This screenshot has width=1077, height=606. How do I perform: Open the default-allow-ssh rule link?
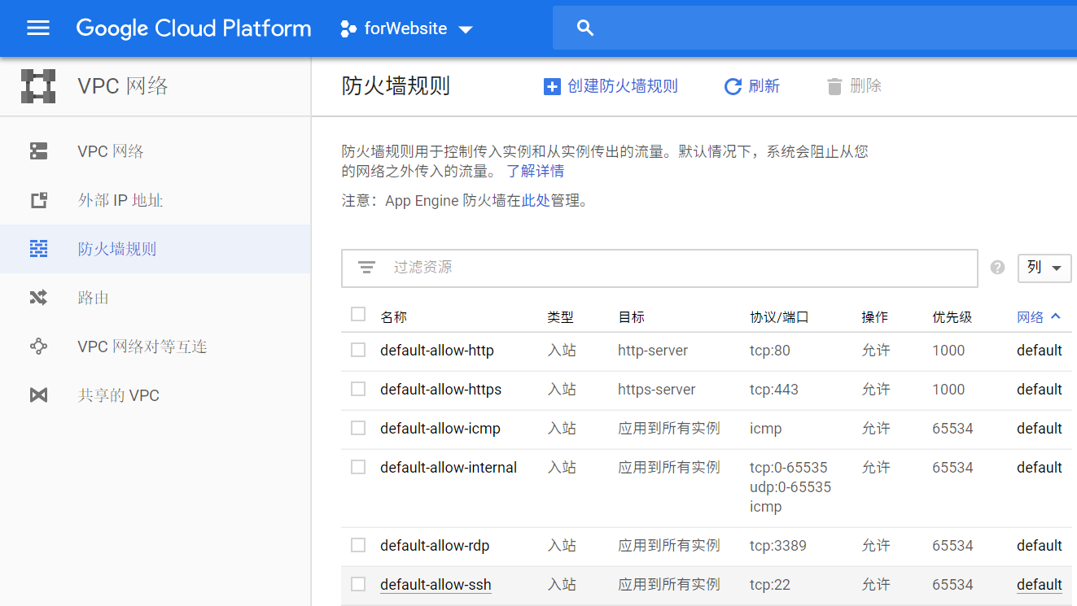(436, 585)
